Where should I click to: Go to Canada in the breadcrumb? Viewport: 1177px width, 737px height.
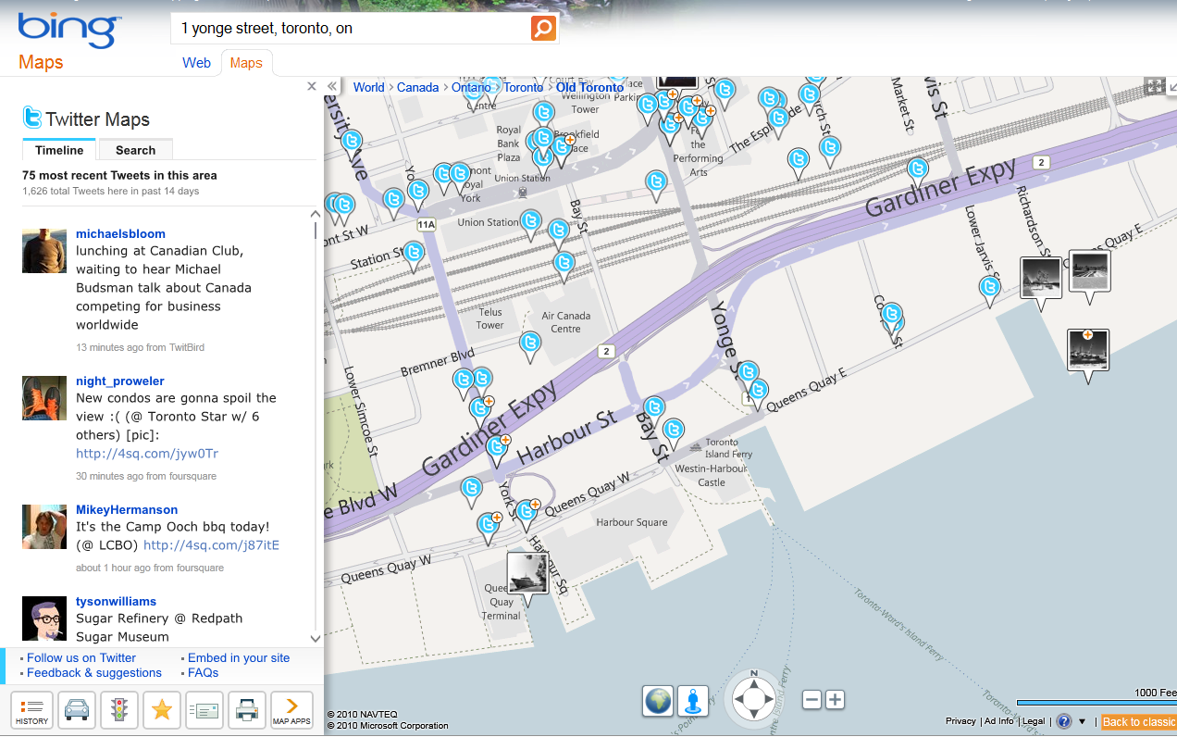click(x=418, y=87)
